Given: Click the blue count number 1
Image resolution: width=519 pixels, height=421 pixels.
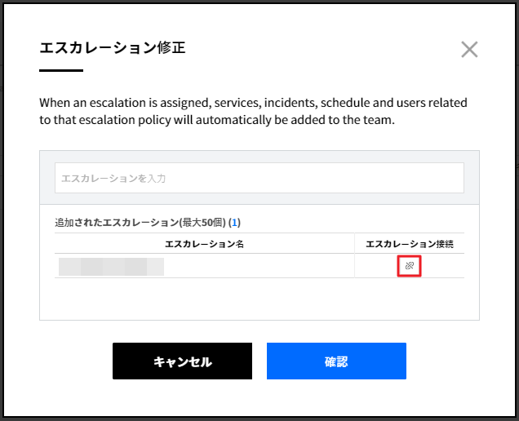Looking at the screenshot, I should click(234, 222).
